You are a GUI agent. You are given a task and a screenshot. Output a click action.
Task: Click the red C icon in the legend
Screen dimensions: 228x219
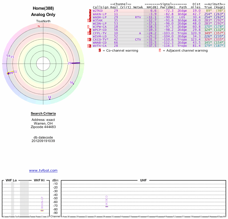pos(100,50)
